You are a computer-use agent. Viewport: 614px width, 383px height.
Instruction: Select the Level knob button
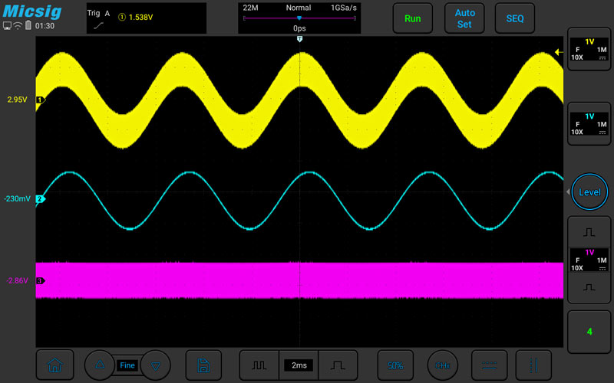tap(589, 192)
